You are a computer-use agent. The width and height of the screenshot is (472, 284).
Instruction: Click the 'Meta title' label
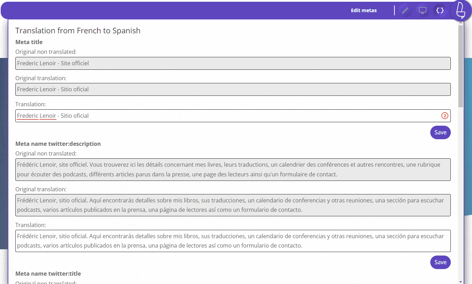[29, 42]
